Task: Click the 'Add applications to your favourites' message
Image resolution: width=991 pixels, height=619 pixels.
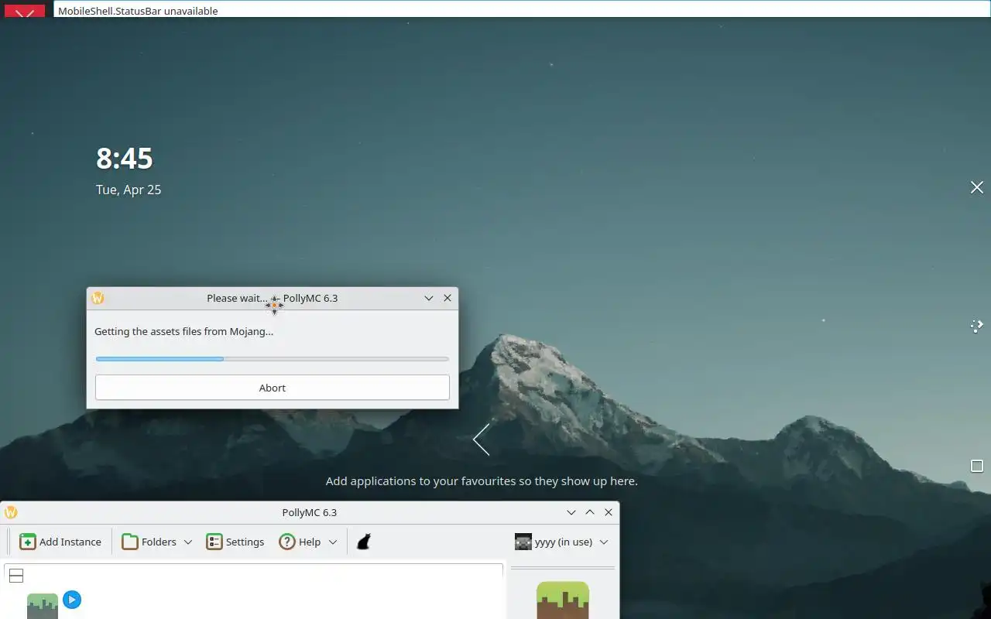Action: pos(482,481)
